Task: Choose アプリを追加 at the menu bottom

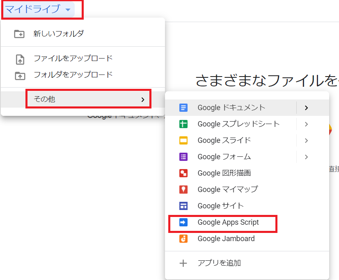Action: [x=219, y=263]
